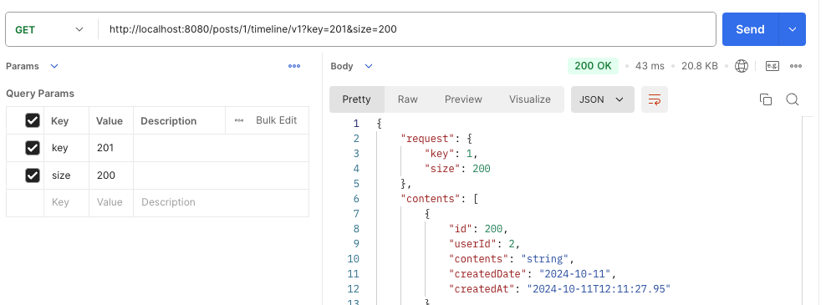The height and width of the screenshot is (305, 826).
Task: Copy the response body with the copy icon
Action: 766,99
